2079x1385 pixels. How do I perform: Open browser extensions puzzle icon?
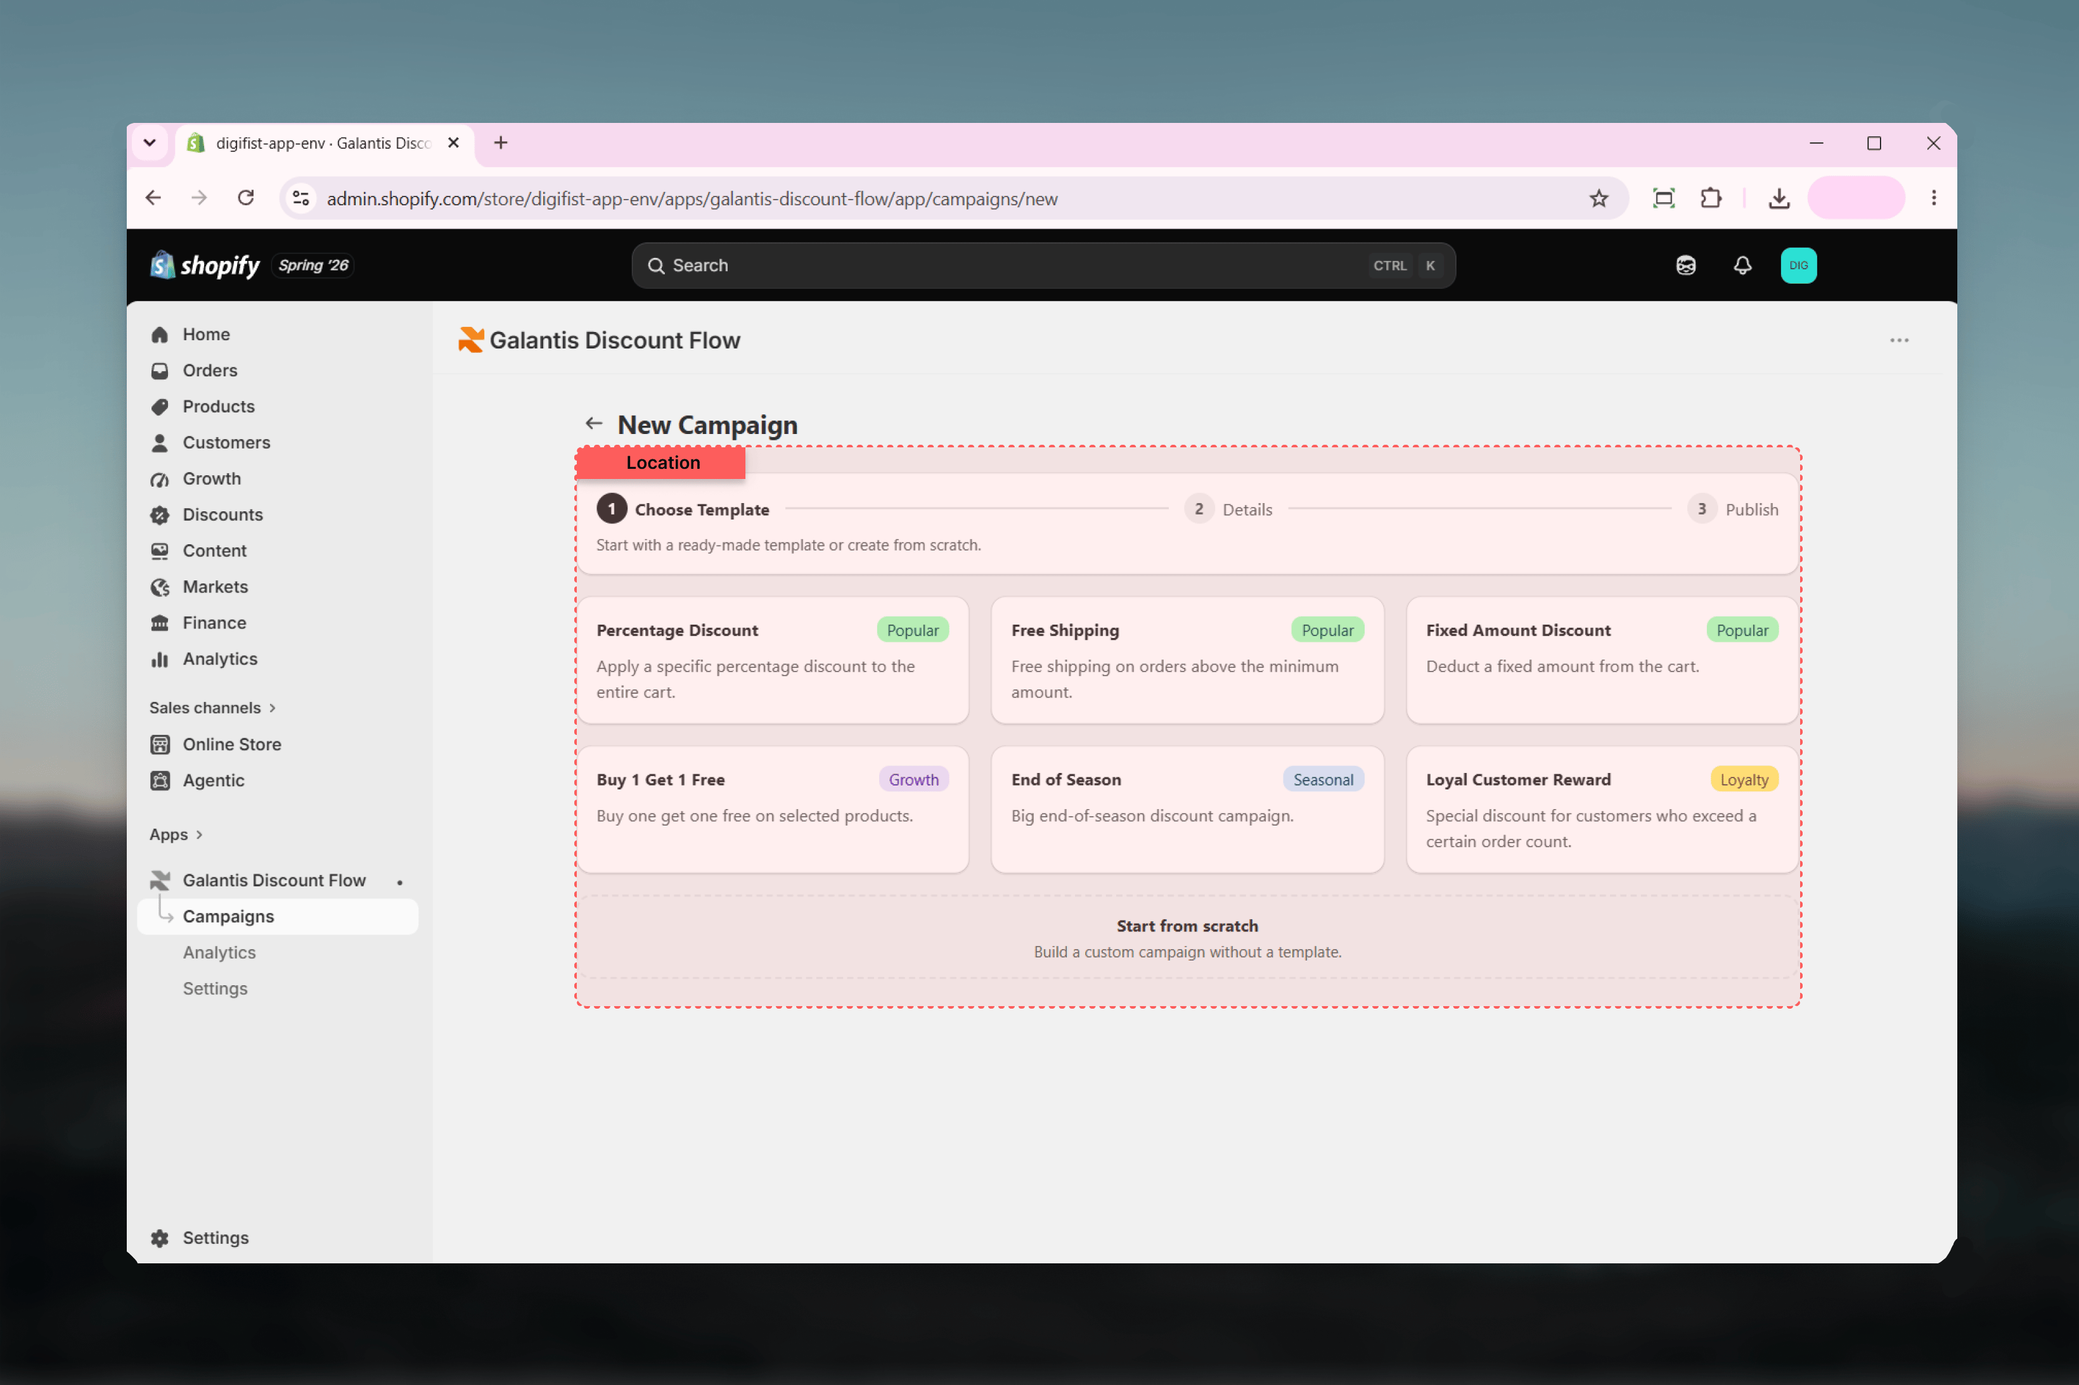pyautogui.click(x=1711, y=199)
